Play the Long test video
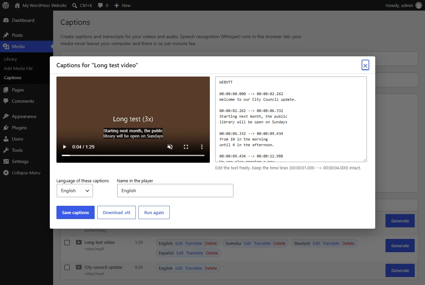The image size is (425, 285). (x=65, y=147)
